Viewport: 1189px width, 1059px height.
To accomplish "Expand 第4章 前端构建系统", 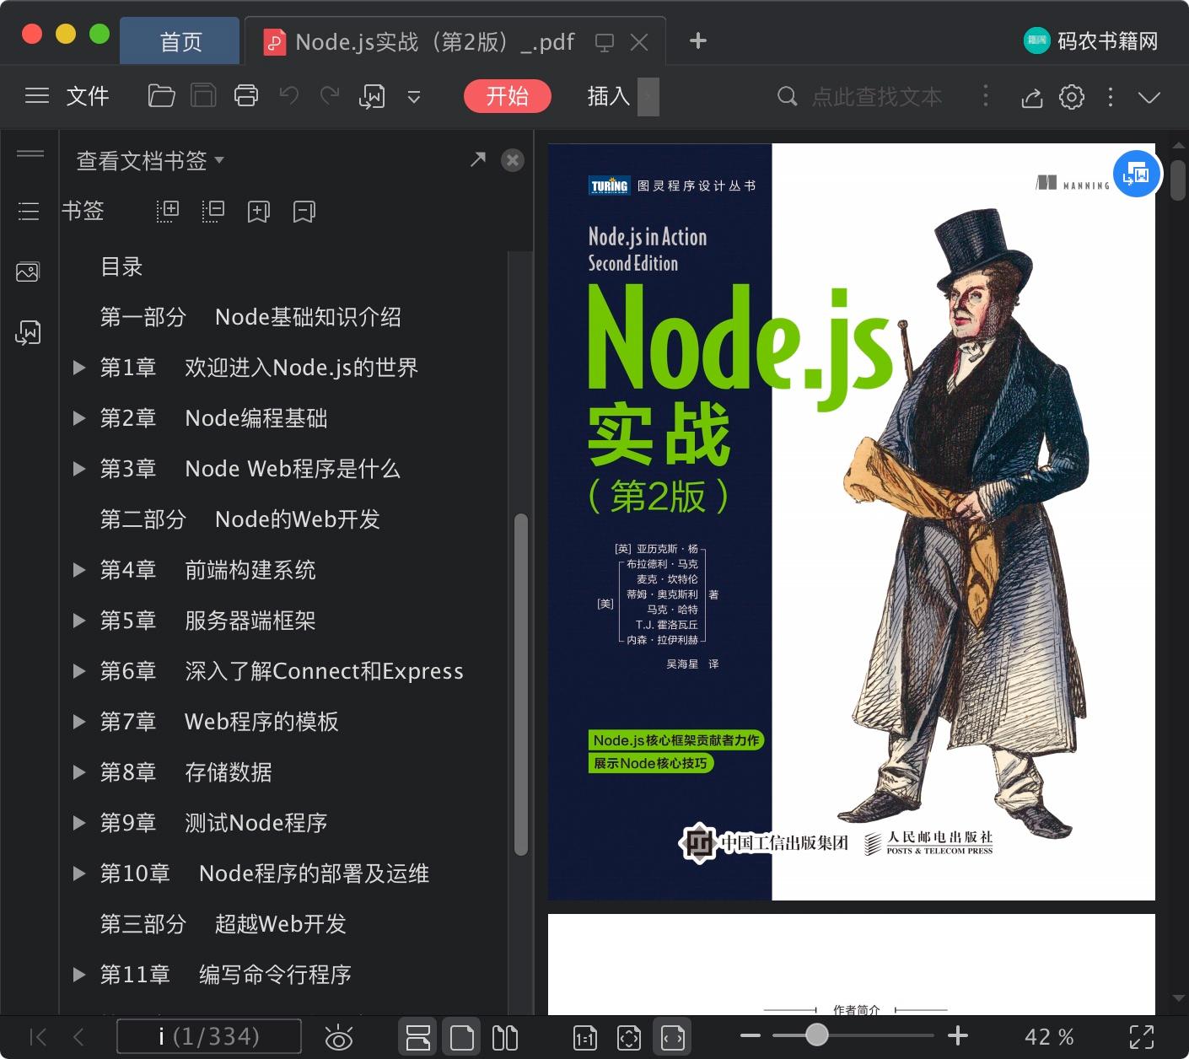I will (x=79, y=570).
